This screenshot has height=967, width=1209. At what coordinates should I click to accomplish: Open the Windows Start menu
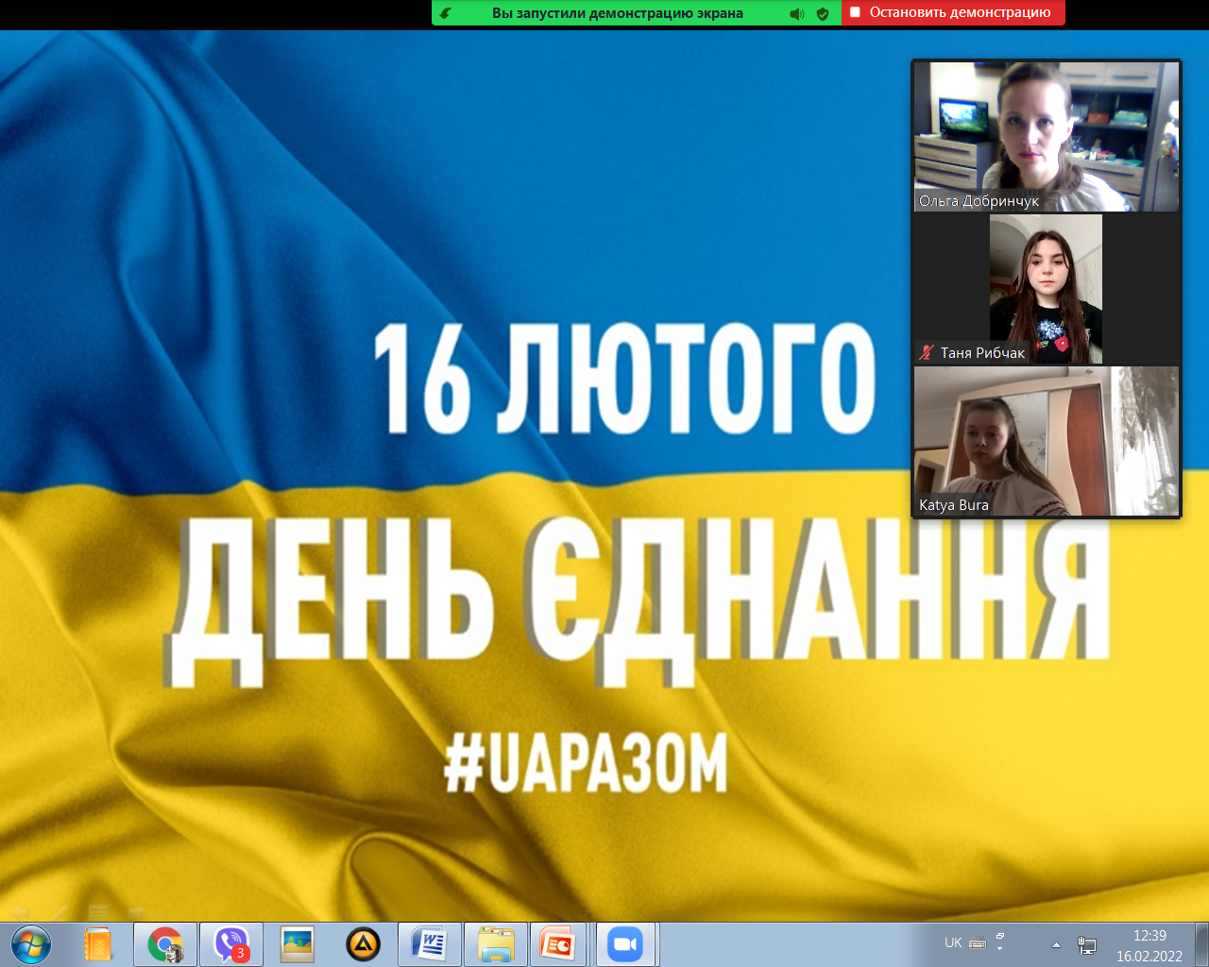[x=30, y=944]
